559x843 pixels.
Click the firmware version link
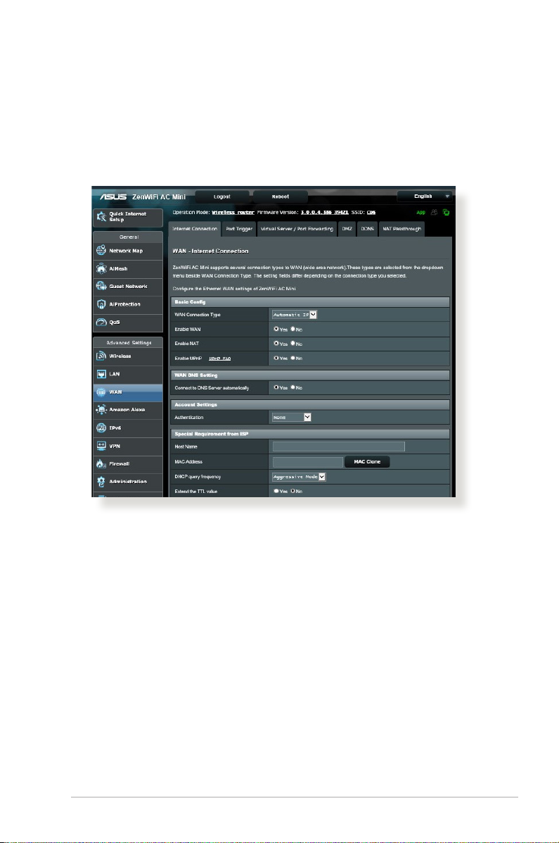(324, 213)
